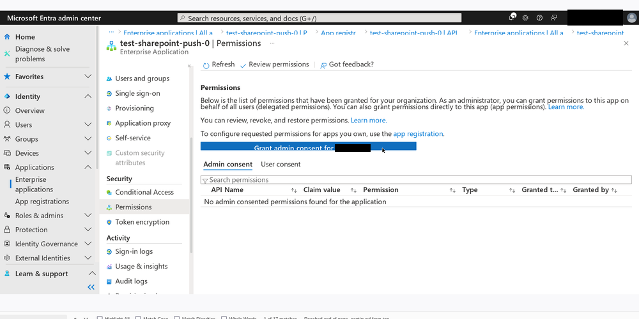Expand breadcrumb ellipsis at start
The width and height of the screenshot is (639, 319).
point(111,32)
